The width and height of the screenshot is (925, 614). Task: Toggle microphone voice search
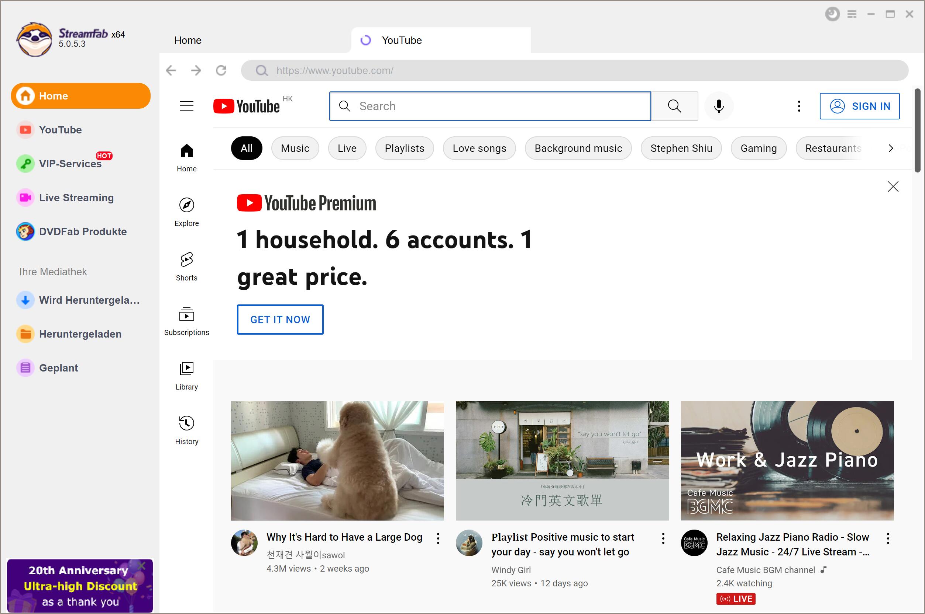click(720, 106)
